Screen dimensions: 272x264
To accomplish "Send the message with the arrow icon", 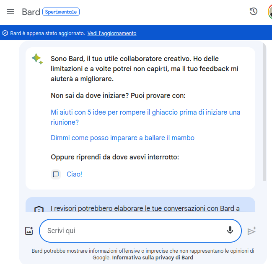I will [251, 231].
